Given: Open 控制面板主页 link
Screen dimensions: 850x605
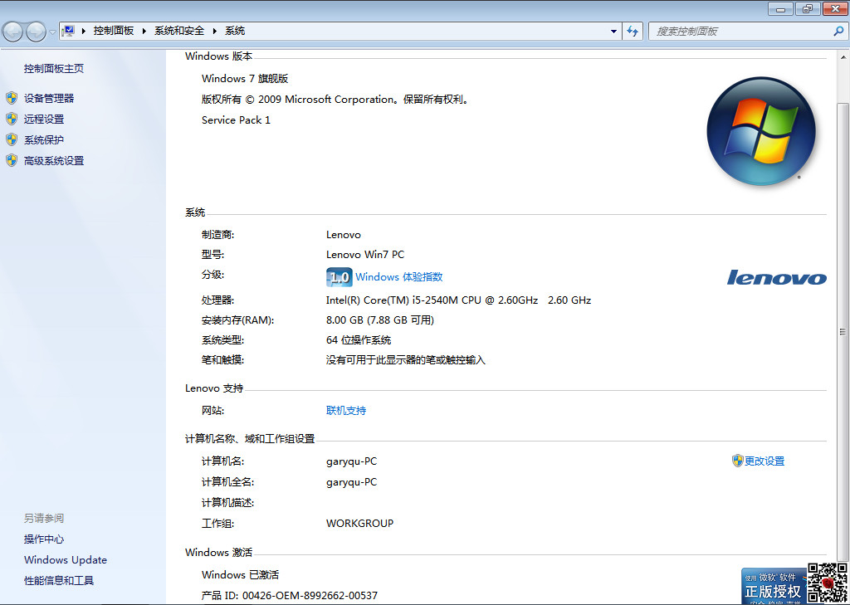Looking at the screenshot, I should 54,68.
